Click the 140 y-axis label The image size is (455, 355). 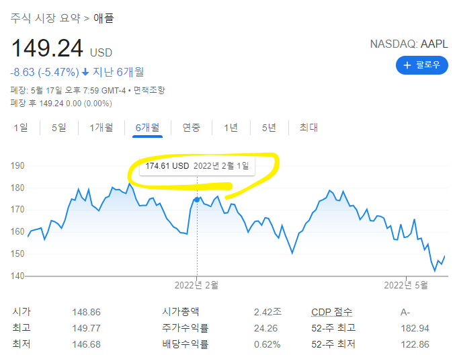pos(17,276)
